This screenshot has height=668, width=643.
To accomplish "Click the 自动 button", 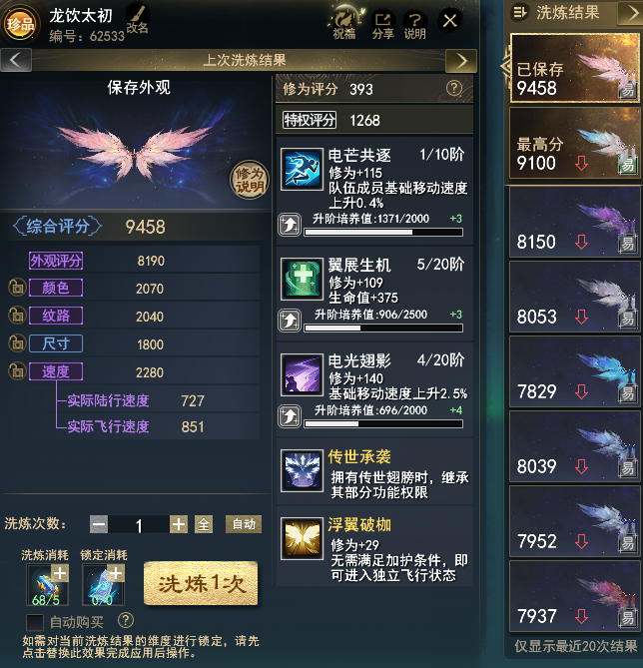I will point(244,524).
